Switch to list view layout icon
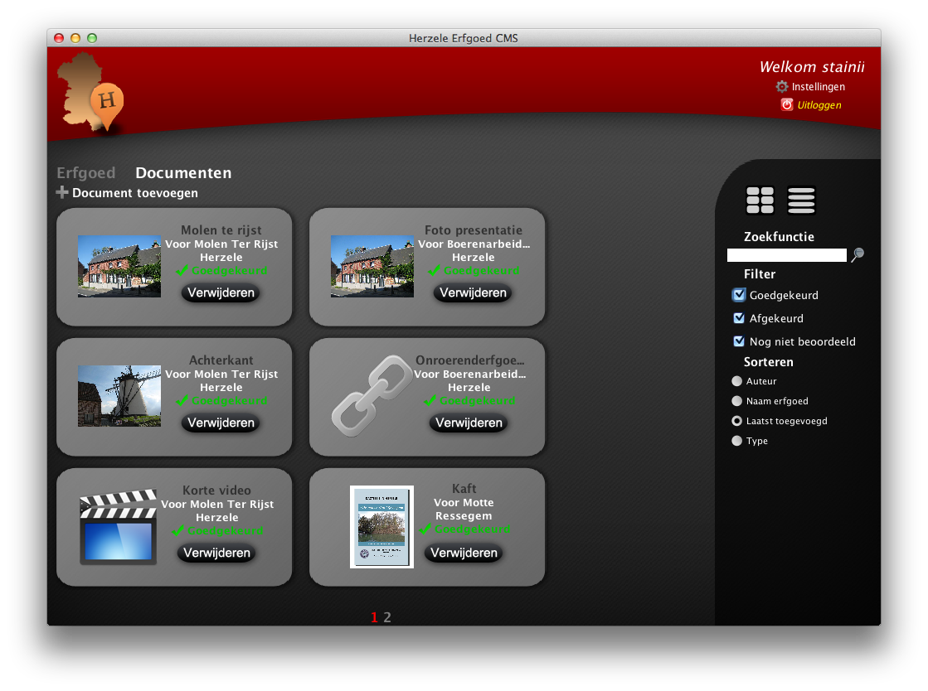Viewport: 928px width, 691px height. pos(801,201)
